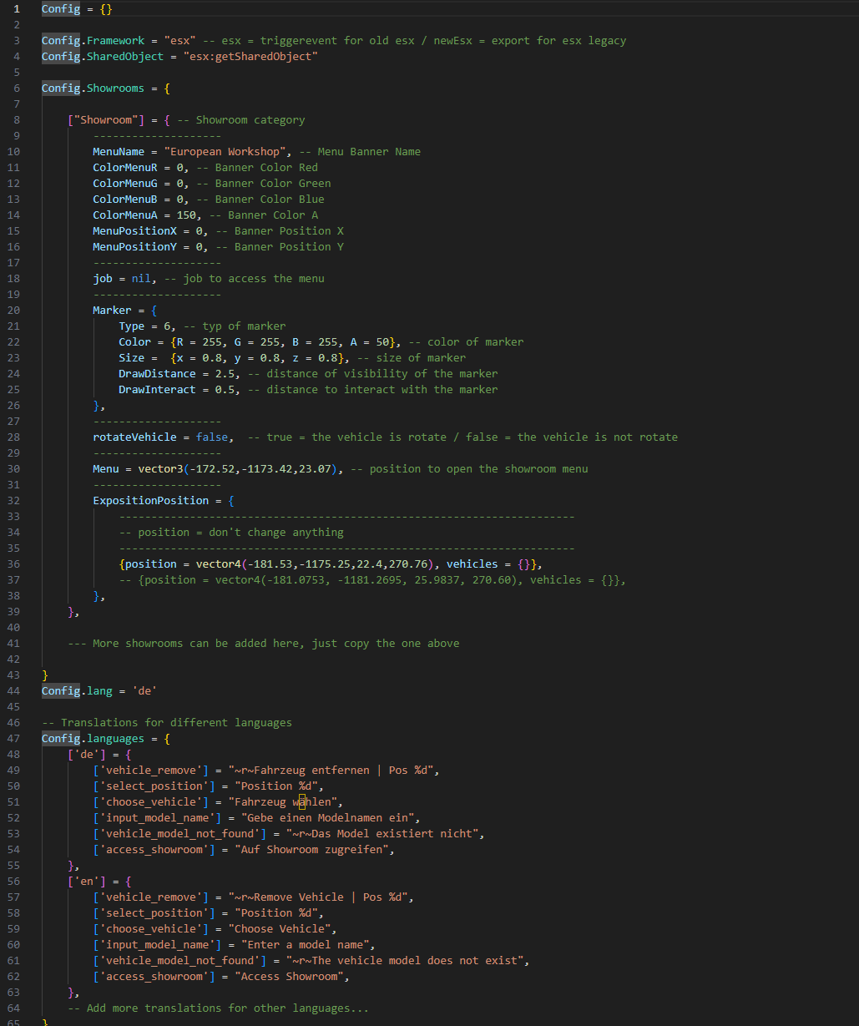This screenshot has width=859, height=1026.
Task: Click the false value of rotateVehicle
Action: coord(211,437)
